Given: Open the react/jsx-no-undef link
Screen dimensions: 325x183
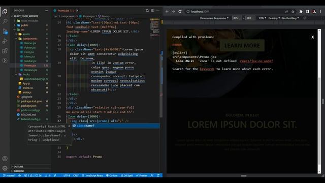Looking at the screenshot, I should point(256,61).
